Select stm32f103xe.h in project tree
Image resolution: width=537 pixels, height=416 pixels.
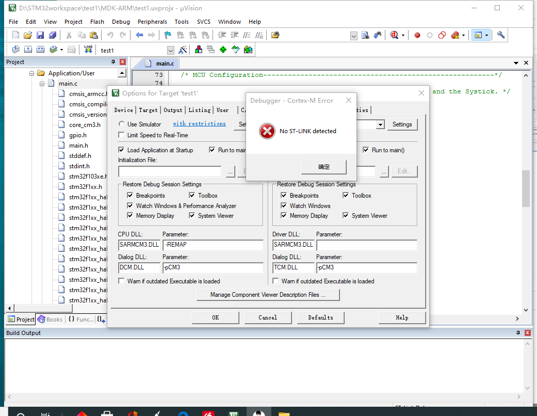click(88, 176)
